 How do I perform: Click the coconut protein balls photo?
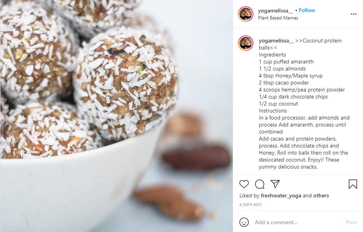point(117,116)
